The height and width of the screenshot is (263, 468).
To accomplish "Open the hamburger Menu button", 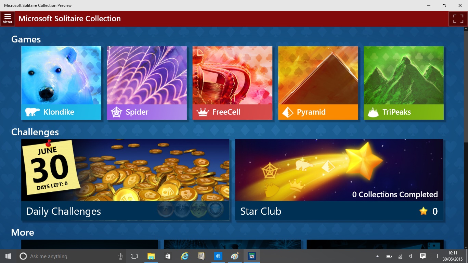I will pyautogui.click(x=7, y=19).
